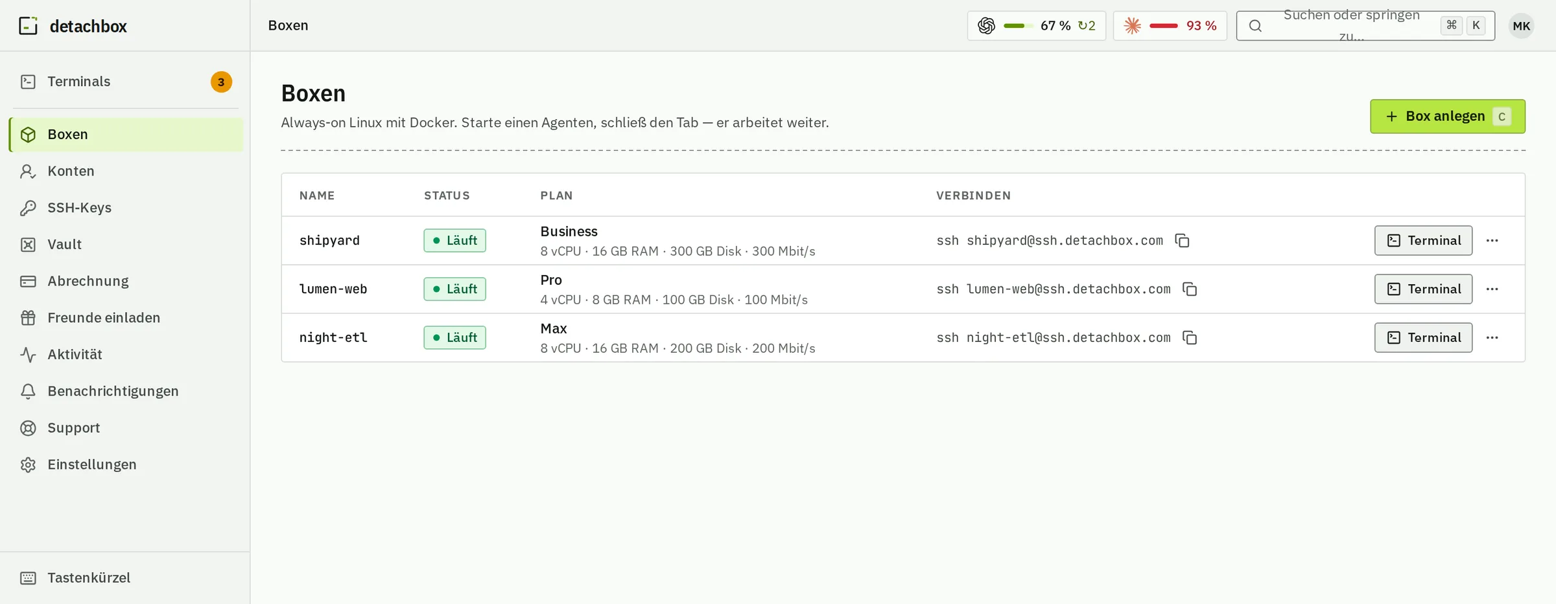Click Läuft status badge for shipyard
1556x604 pixels.
click(454, 241)
